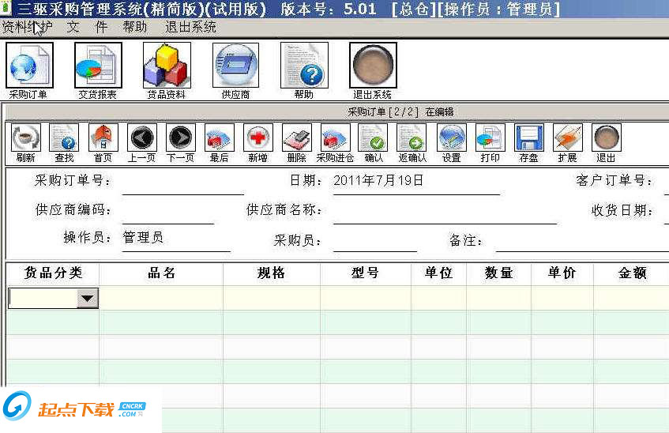The width and height of the screenshot is (669, 433).
Task: Save the order with 存盘 floppy icon
Action: click(529, 137)
